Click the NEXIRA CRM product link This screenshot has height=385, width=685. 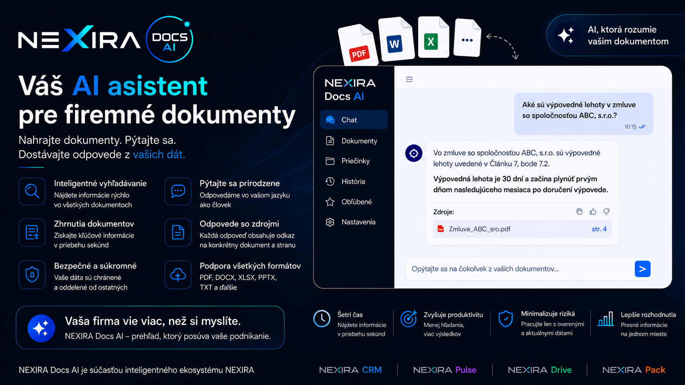click(x=350, y=370)
